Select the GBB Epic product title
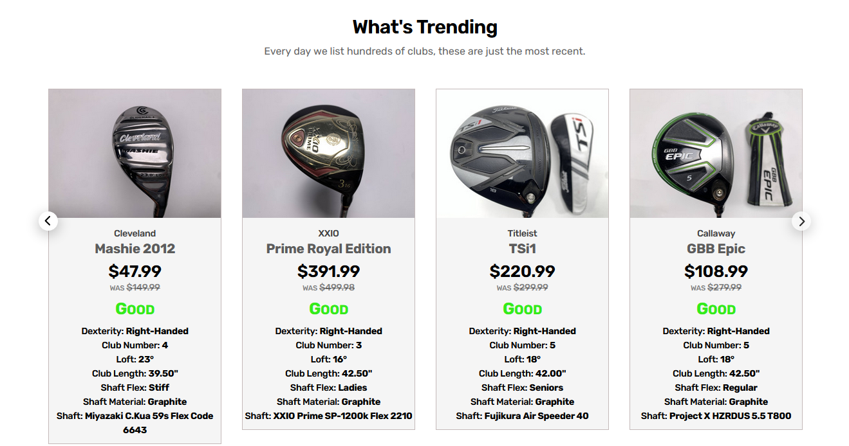Screen dimensions: 849x446 (x=716, y=249)
